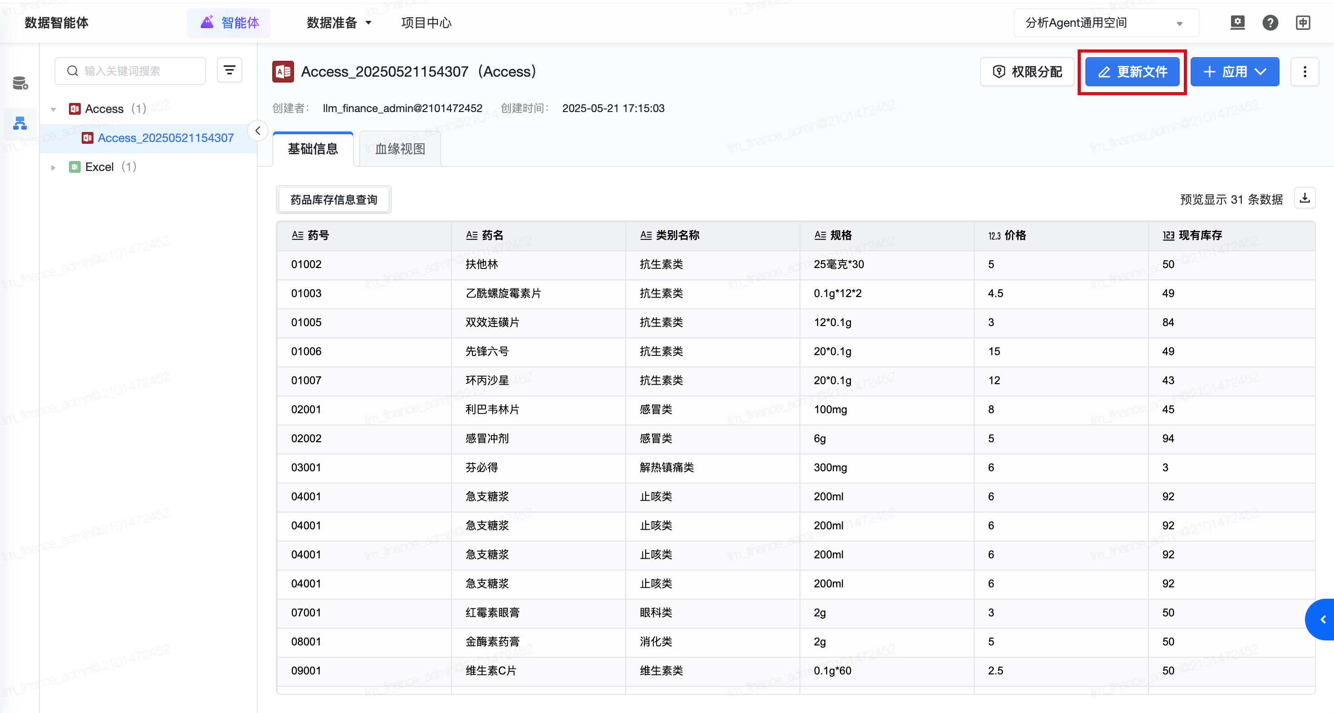Screen dimensions: 1334x713
Task: Click the creator llm_finance_admin@2101472452 text
Action: click(x=402, y=108)
